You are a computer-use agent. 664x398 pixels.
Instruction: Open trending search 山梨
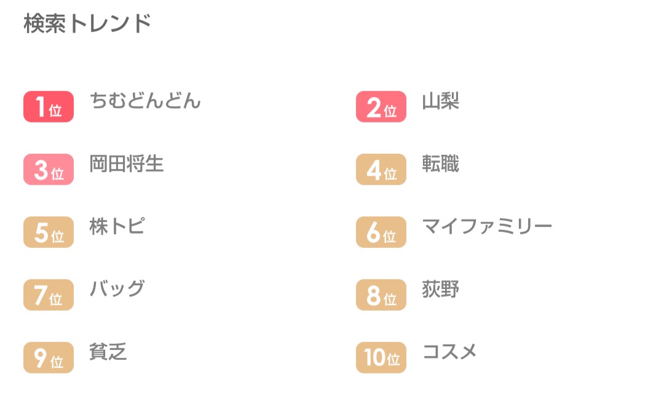coord(440,101)
